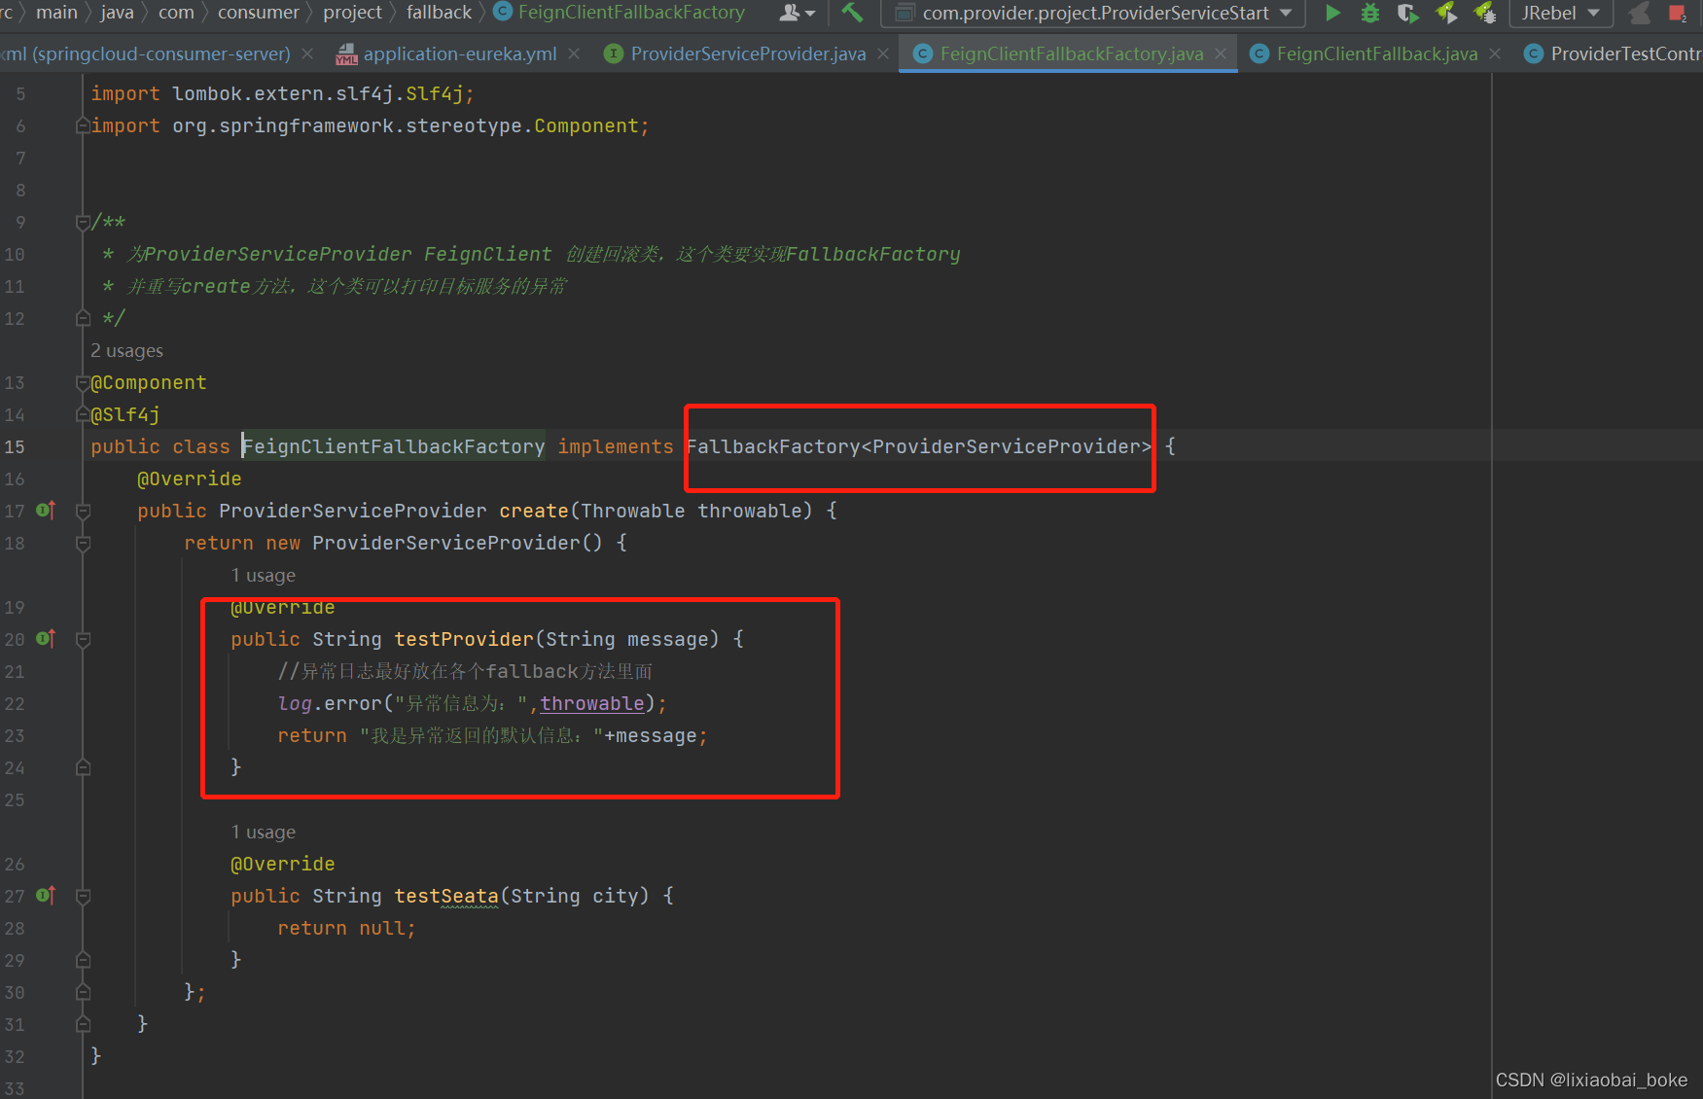The height and width of the screenshot is (1099, 1703).
Task: Click the underlined 'throwable' variable in log.error
Action: pos(591,703)
